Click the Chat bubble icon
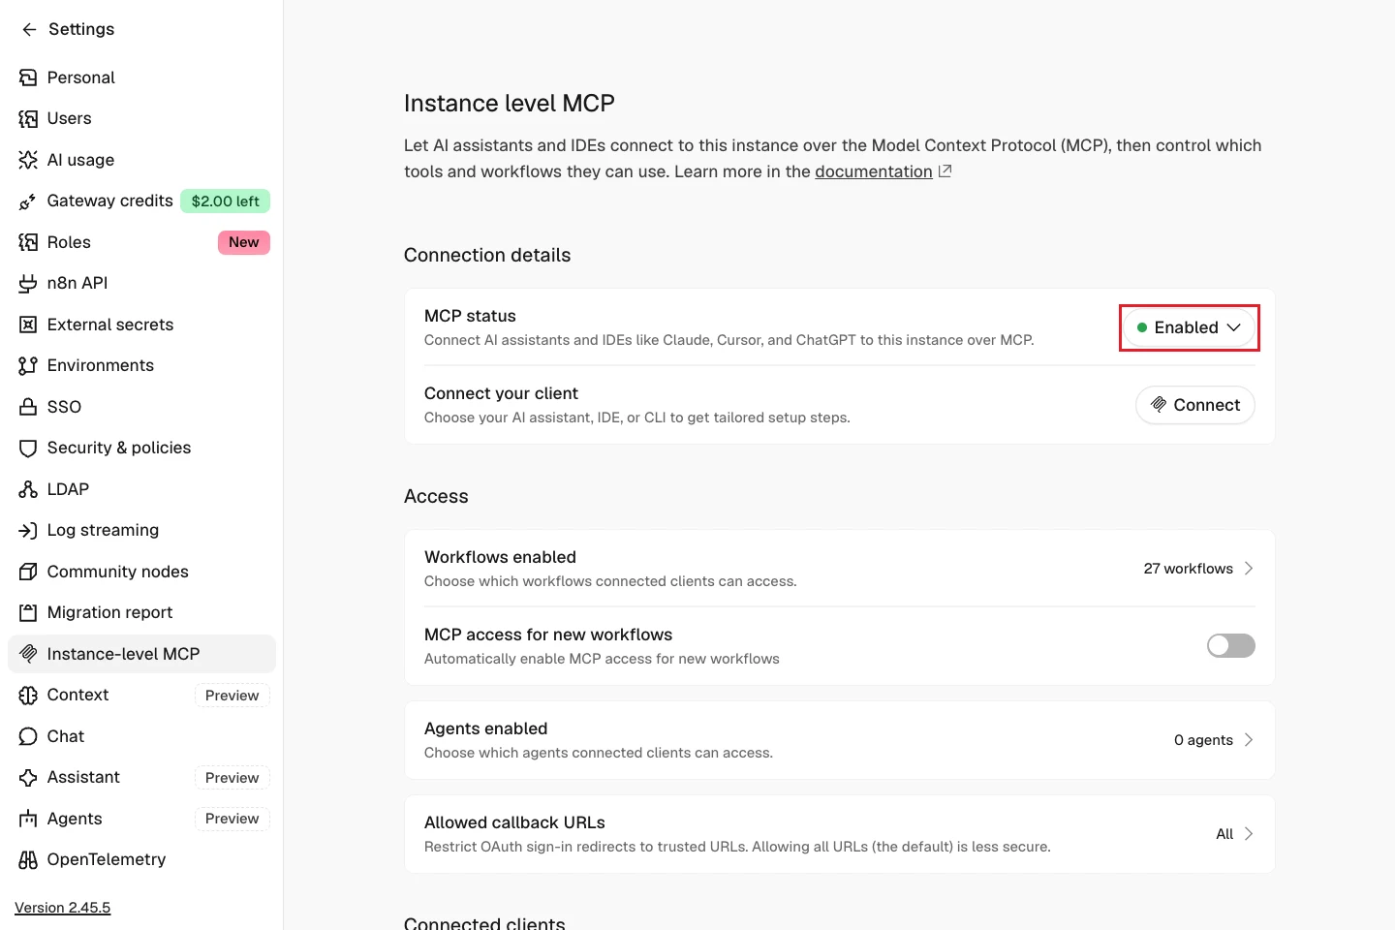The height and width of the screenshot is (930, 1395). [x=28, y=736]
